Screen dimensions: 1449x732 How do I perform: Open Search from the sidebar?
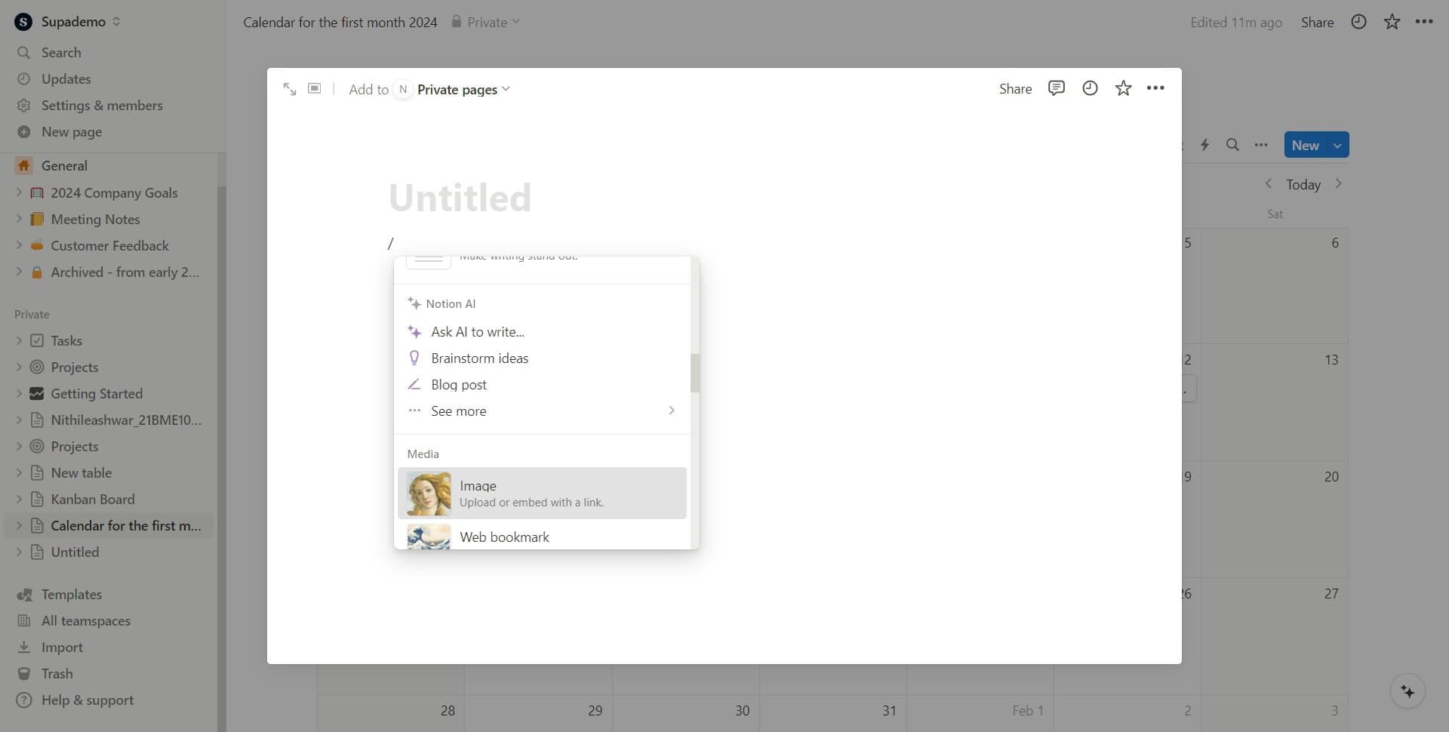coord(63,52)
